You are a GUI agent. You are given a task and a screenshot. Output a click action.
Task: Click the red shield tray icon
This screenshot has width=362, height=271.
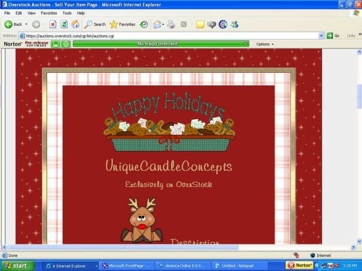tap(337, 266)
